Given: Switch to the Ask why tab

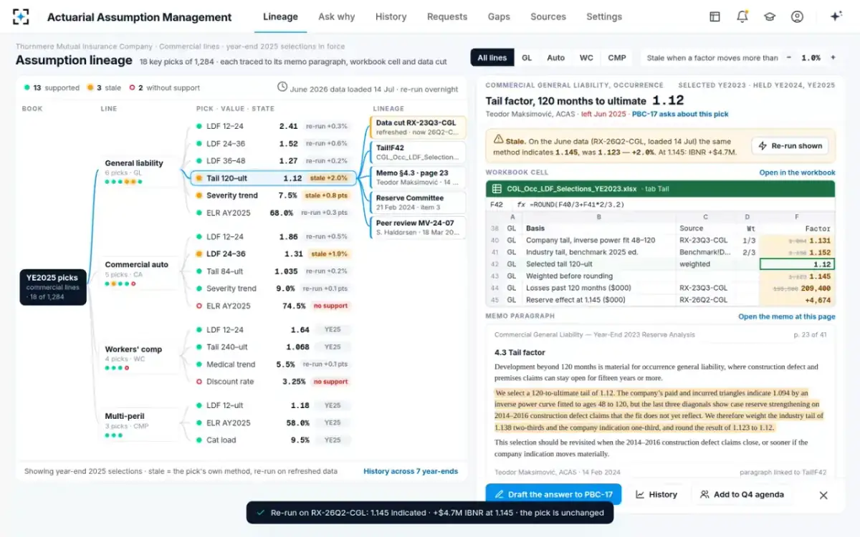Looking at the screenshot, I should tap(337, 16).
